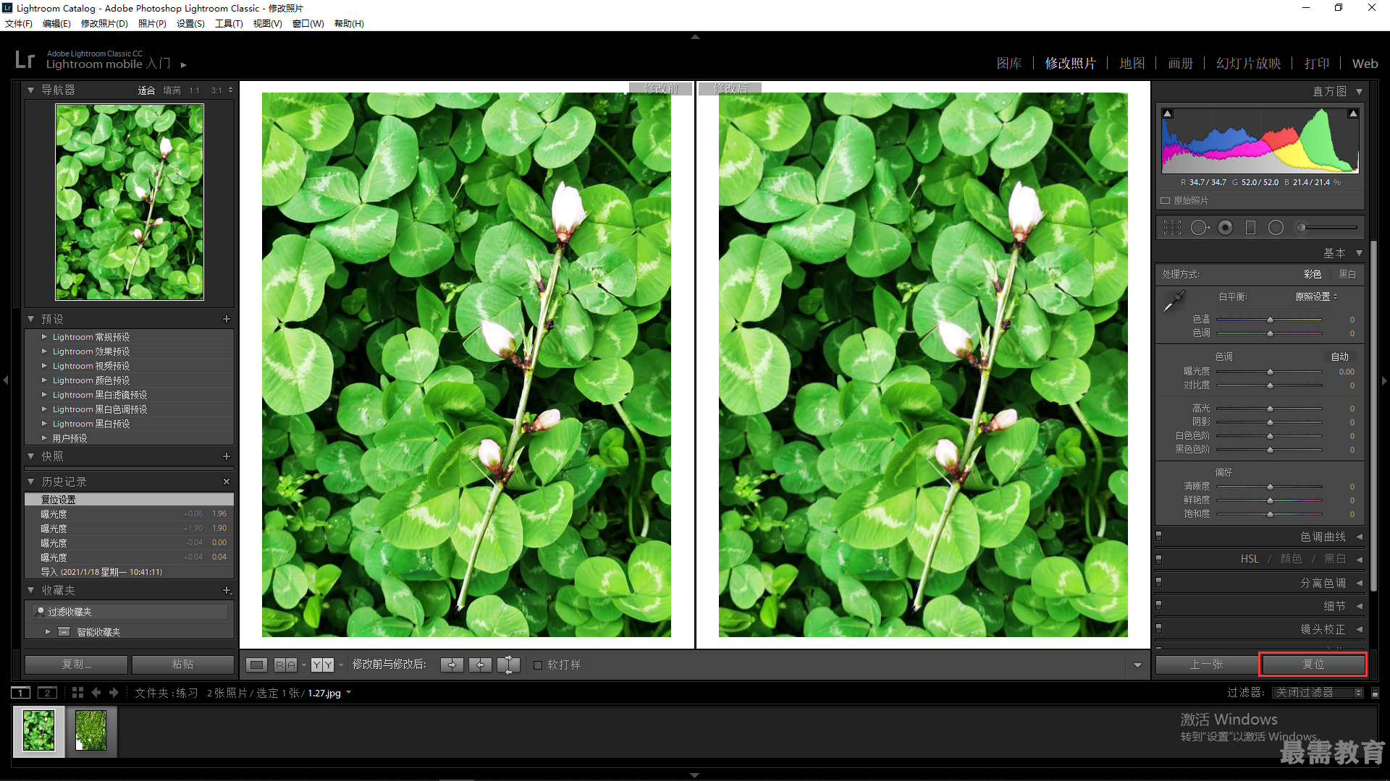
Task: Go back with filmstrip left arrow
Action: point(96,693)
